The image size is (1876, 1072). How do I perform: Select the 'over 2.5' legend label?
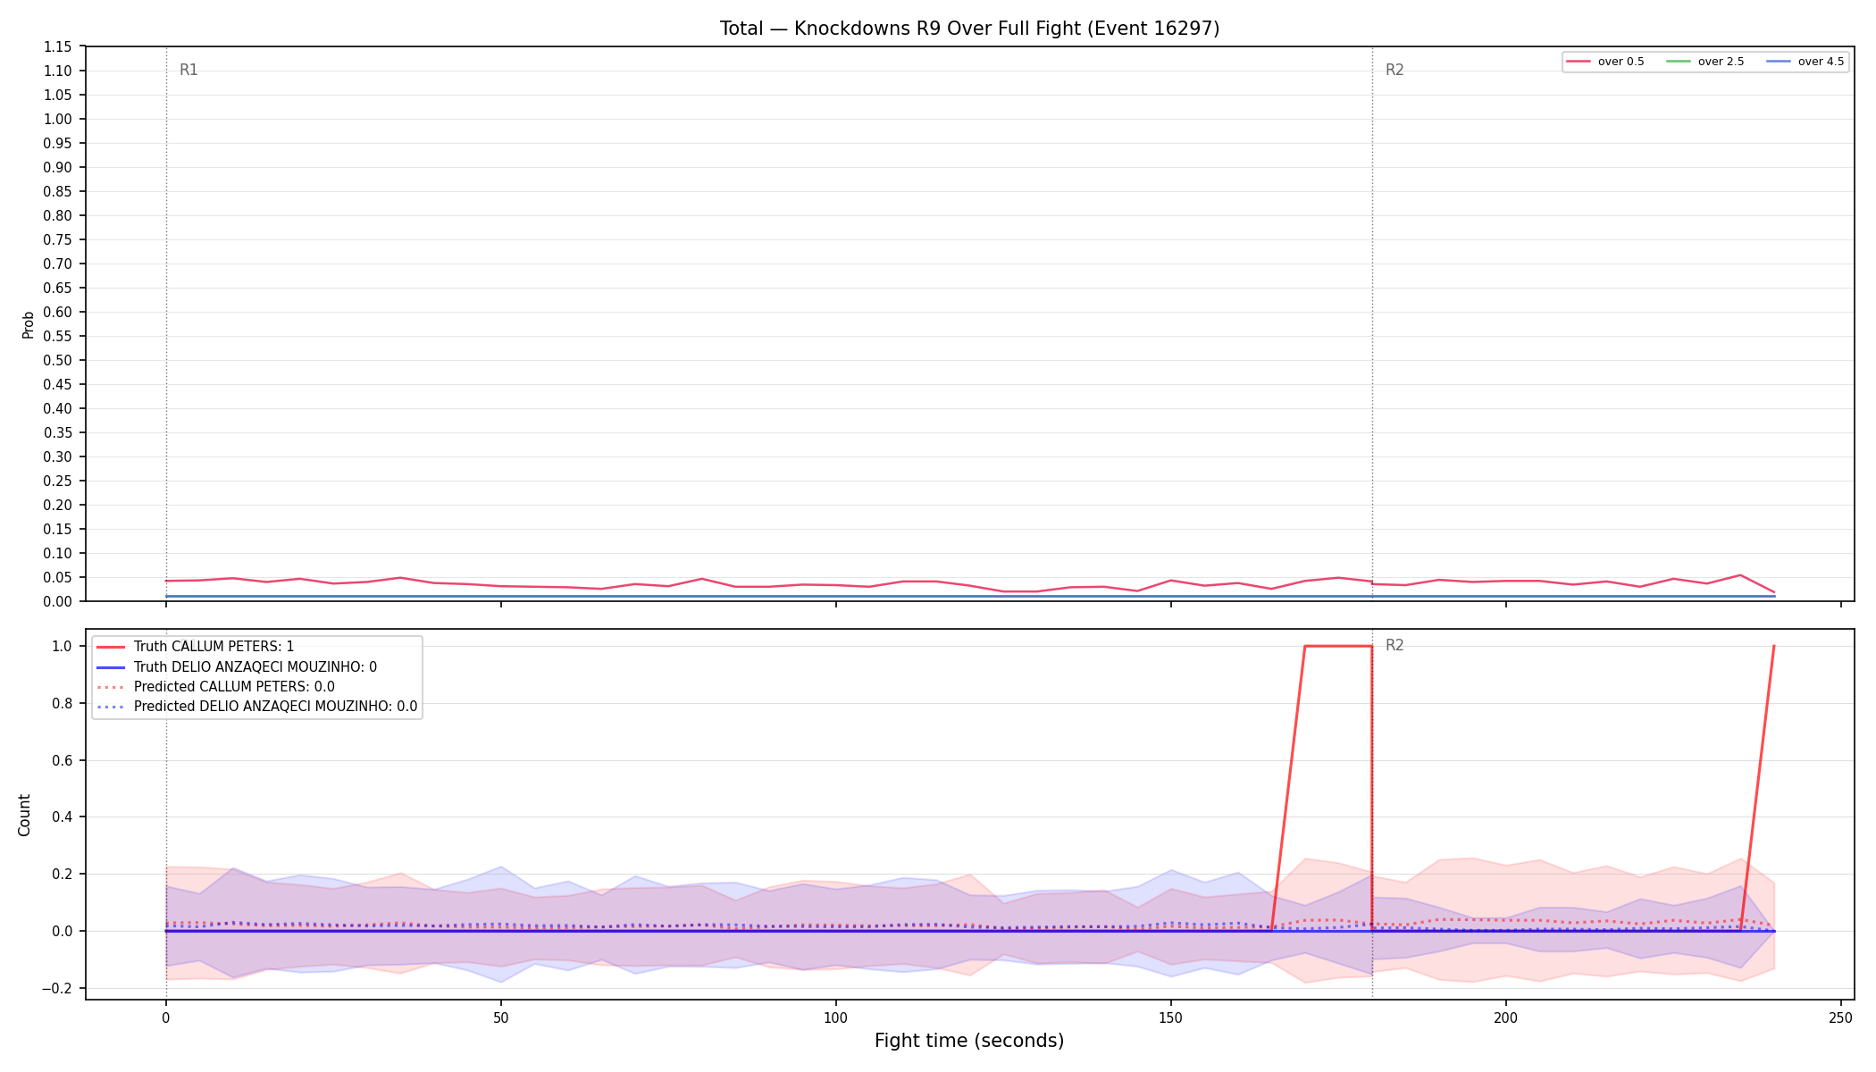(1721, 62)
